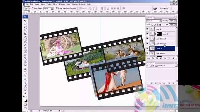
Task: Open the Analysis menu
Action: pyautogui.click(x=62, y=4)
